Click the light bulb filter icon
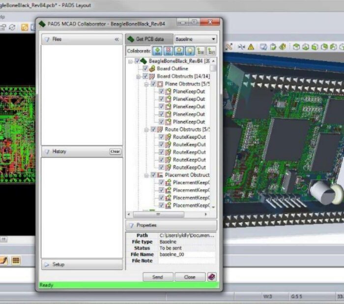344x304 pixels. click(190, 51)
